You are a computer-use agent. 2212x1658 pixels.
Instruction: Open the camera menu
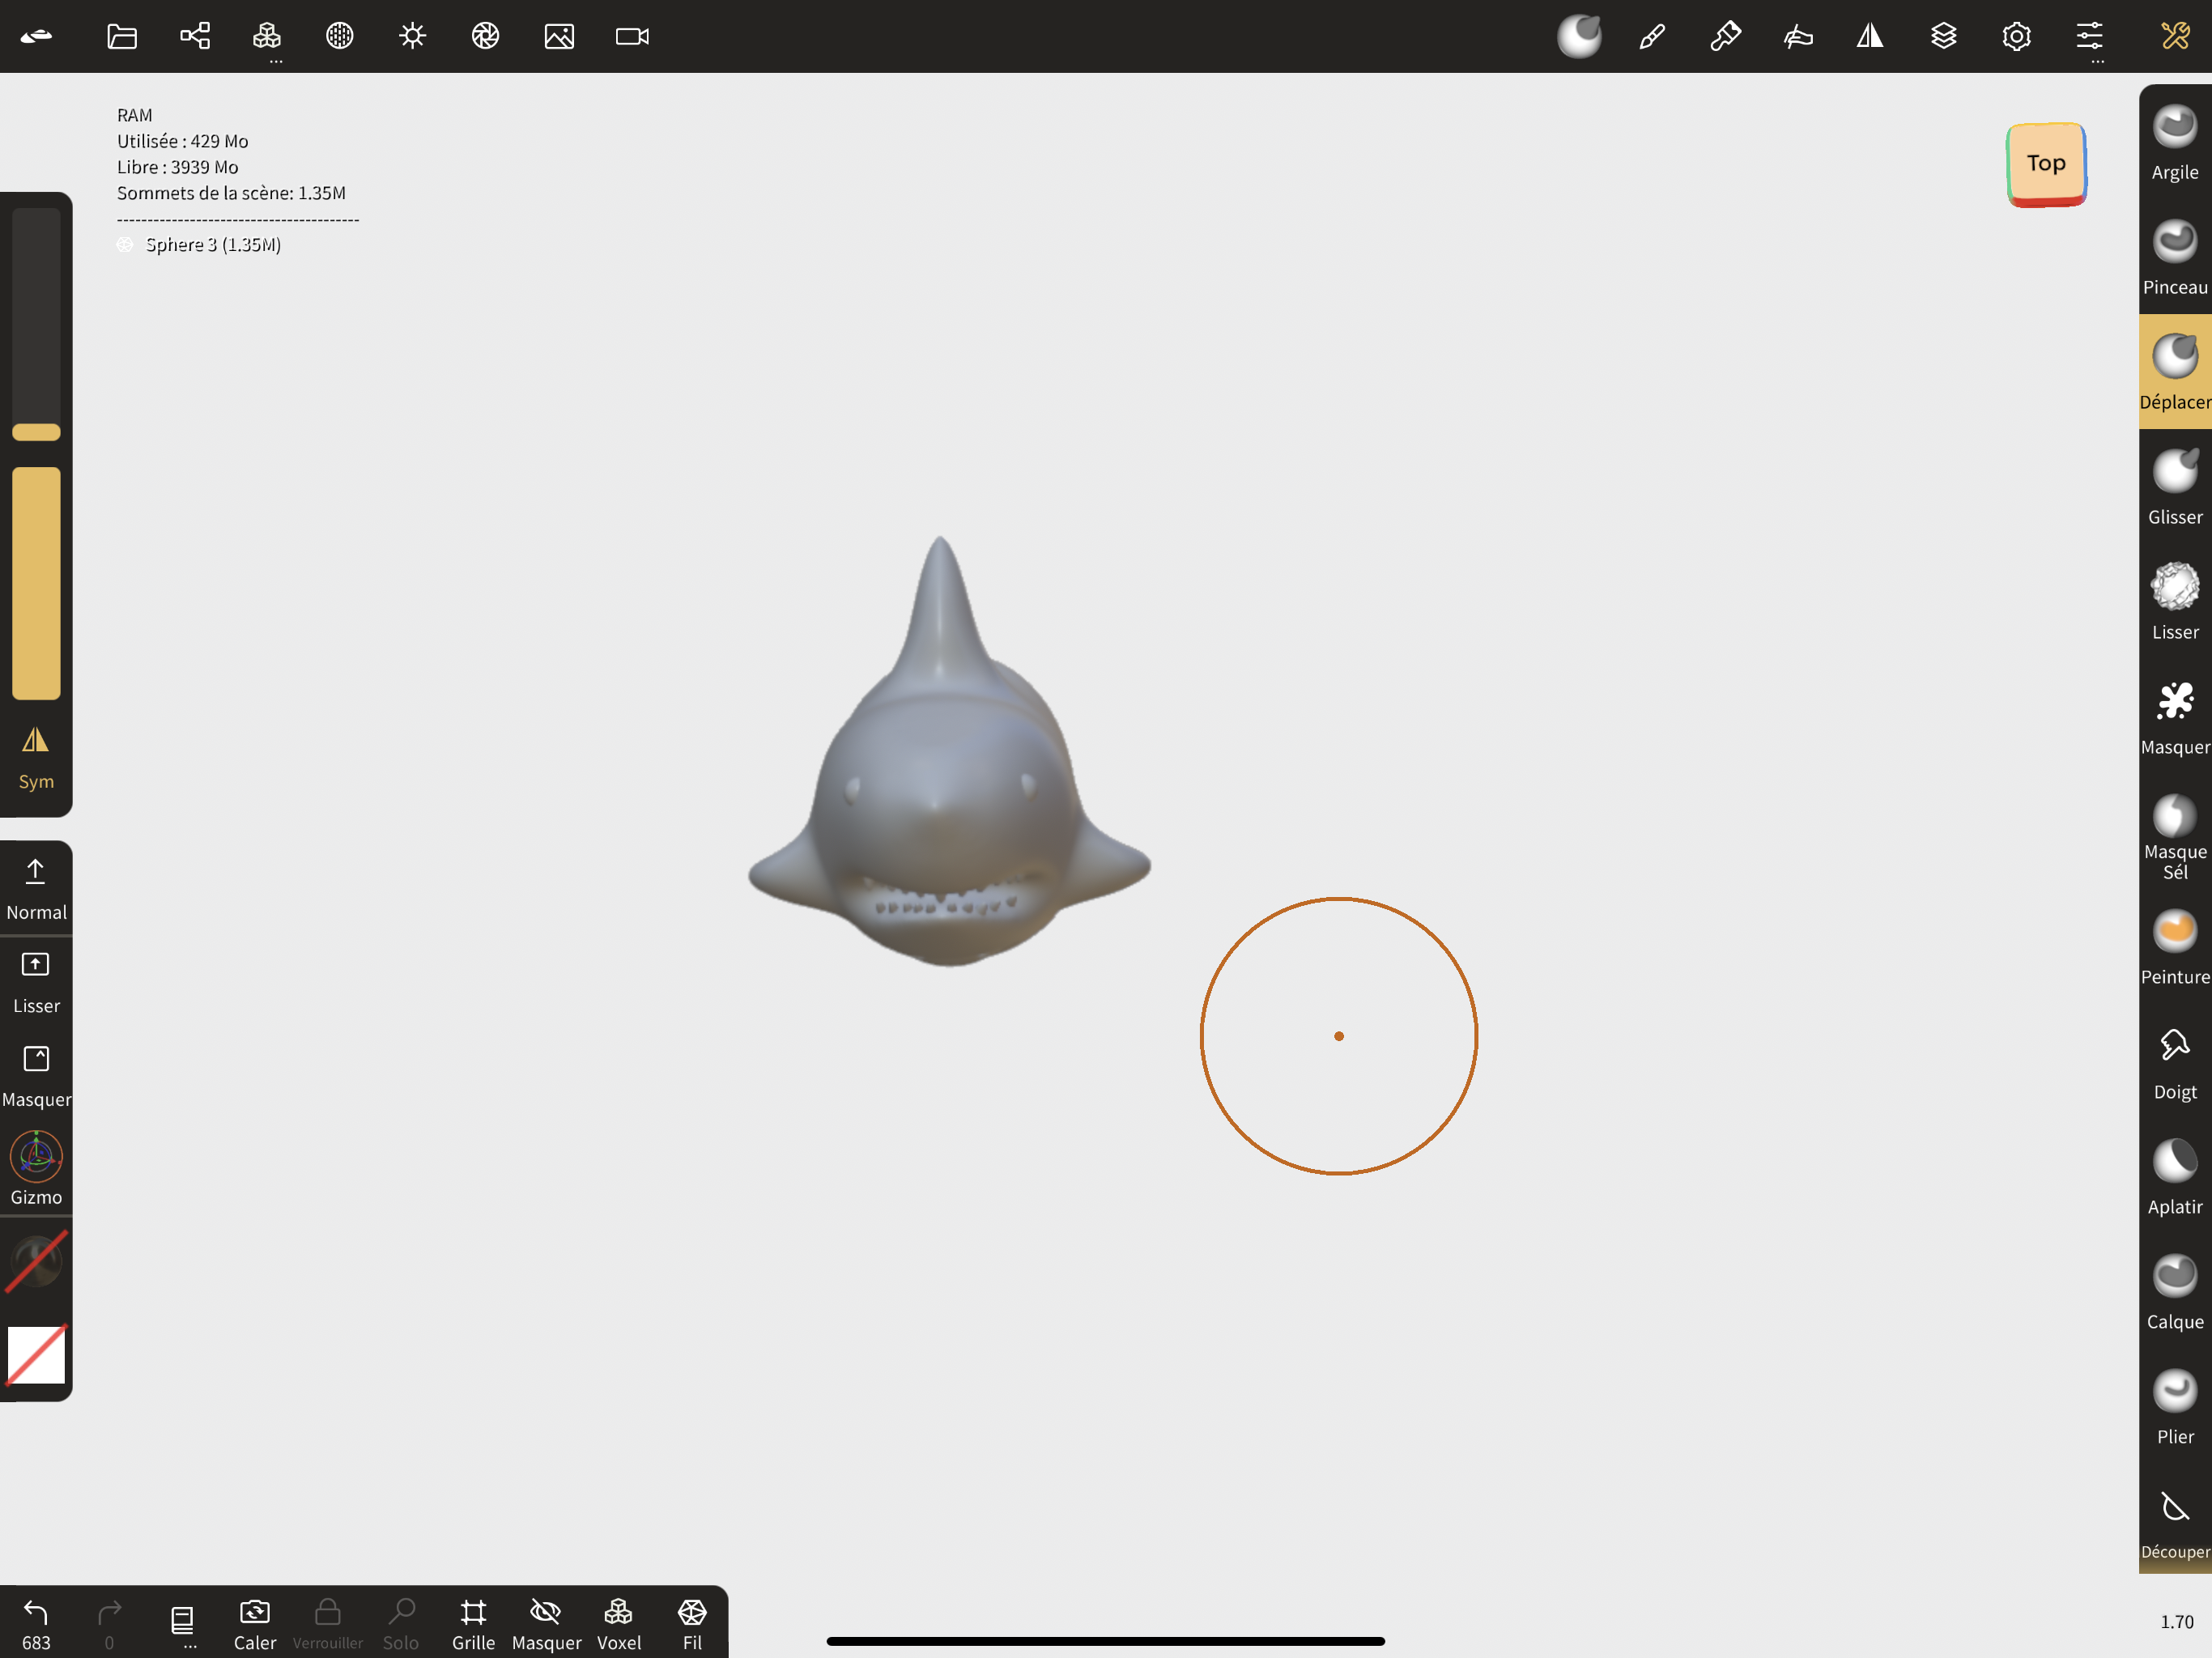point(632,37)
